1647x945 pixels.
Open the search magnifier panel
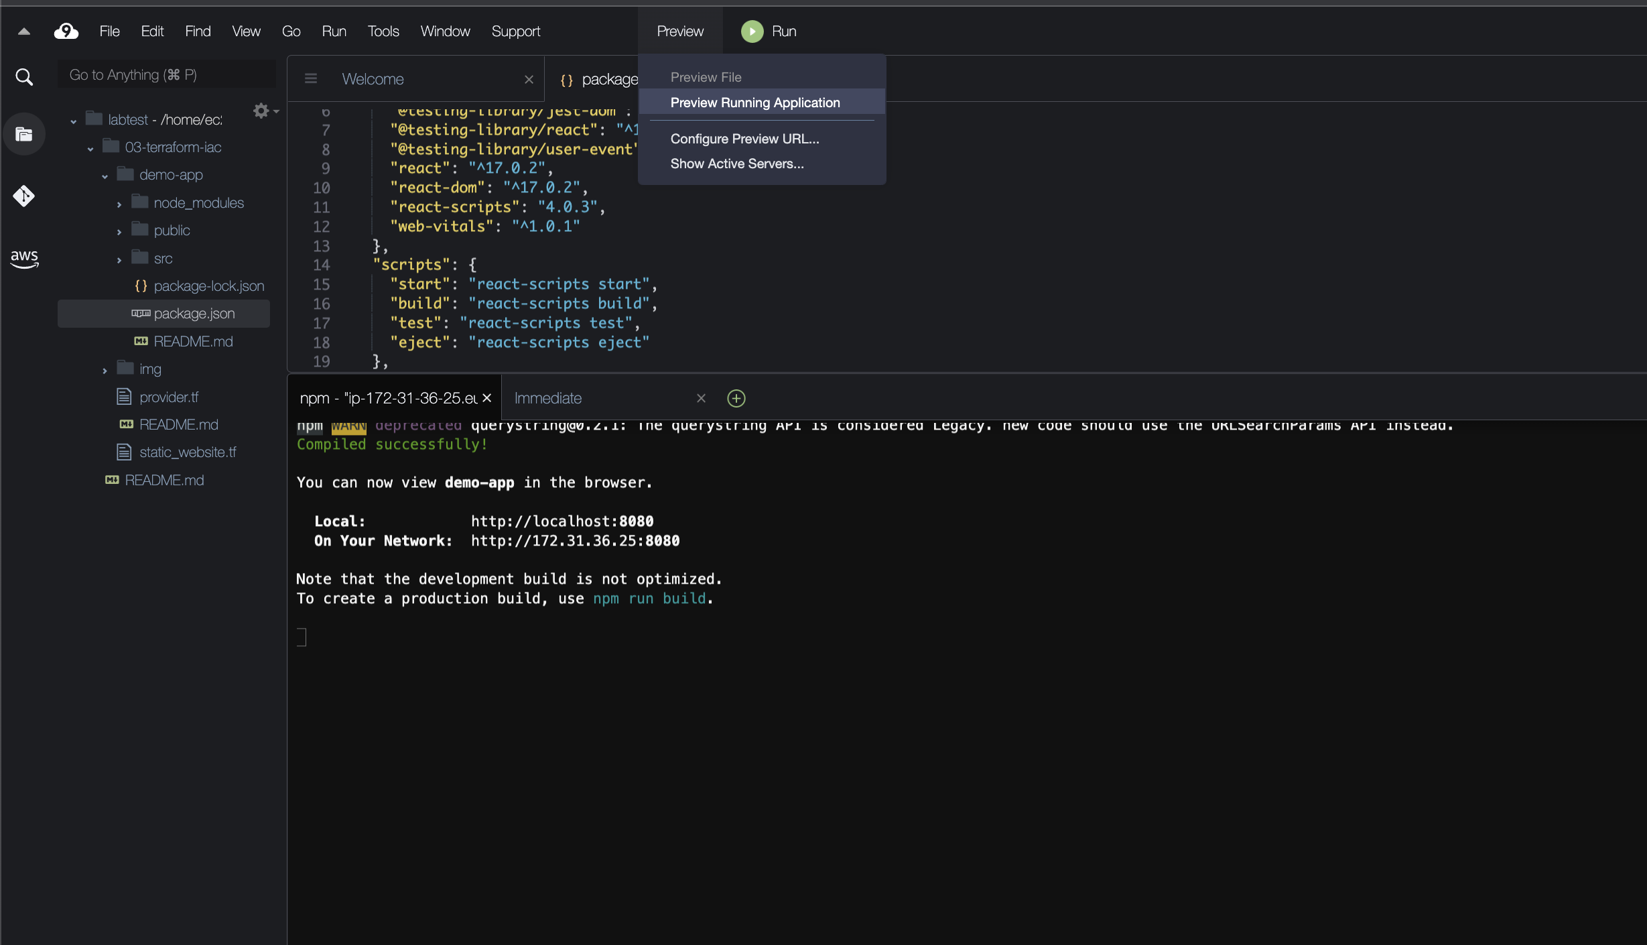tap(24, 77)
